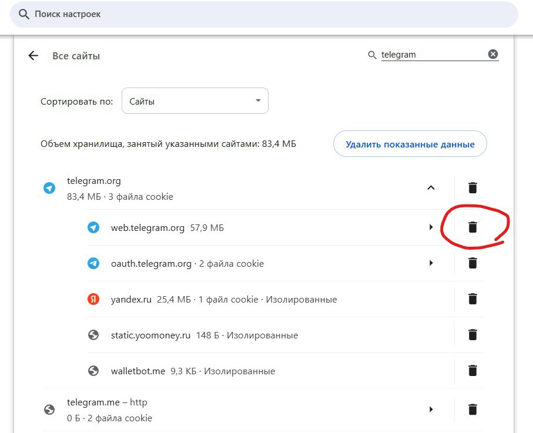
Task: Click the globe icon of telegram.me
Action: pyautogui.click(x=49, y=409)
